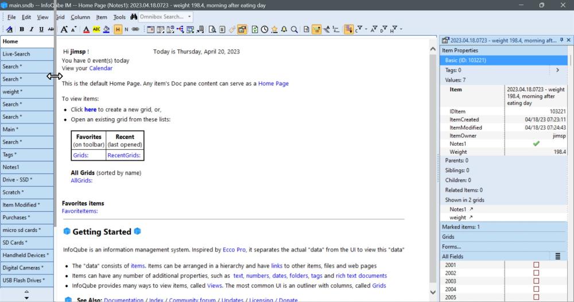Image resolution: width=574 pixels, height=302 pixels.
Task: Click the magnifying glass icon in toolbar
Action: pos(294,29)
